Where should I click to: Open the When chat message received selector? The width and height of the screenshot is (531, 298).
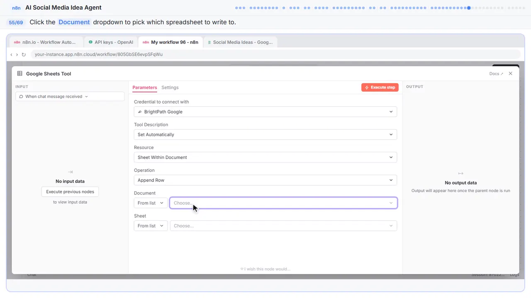pos(70,96)
